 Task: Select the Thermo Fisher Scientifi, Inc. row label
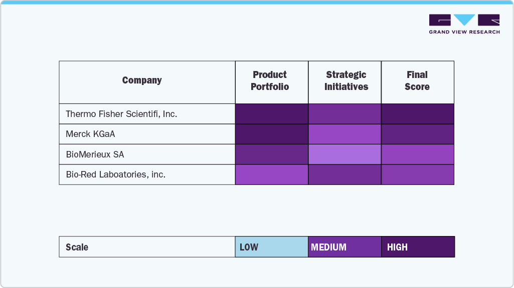point(121,114)
